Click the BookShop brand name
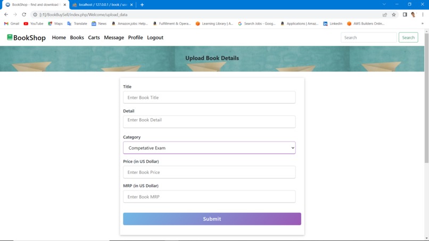 pos(30,37)
